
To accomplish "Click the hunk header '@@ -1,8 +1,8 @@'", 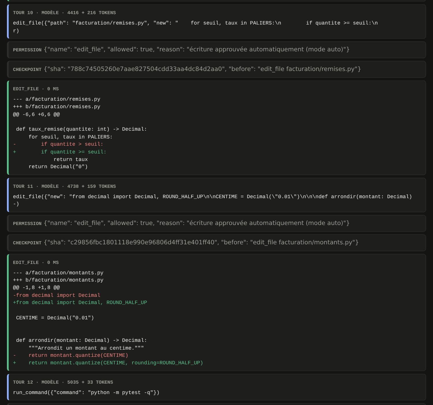I will (x=36, y=288).
